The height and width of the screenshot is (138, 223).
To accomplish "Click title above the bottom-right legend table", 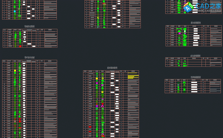I will [196, 77].
